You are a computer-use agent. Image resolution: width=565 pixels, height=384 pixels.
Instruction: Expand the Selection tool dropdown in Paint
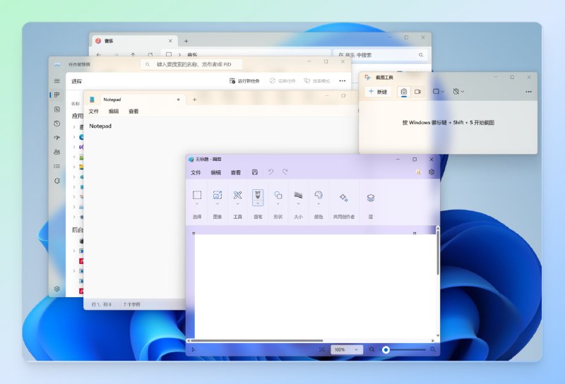pyautogui.click(x=197, y=204)
